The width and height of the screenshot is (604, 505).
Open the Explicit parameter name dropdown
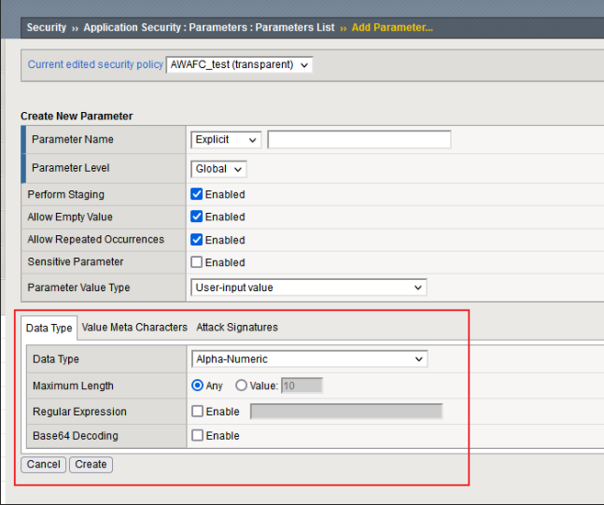click(x=226, y=140)
